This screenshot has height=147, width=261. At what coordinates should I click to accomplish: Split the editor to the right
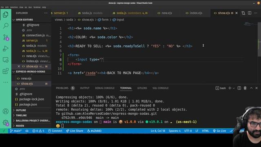(250, 13)
